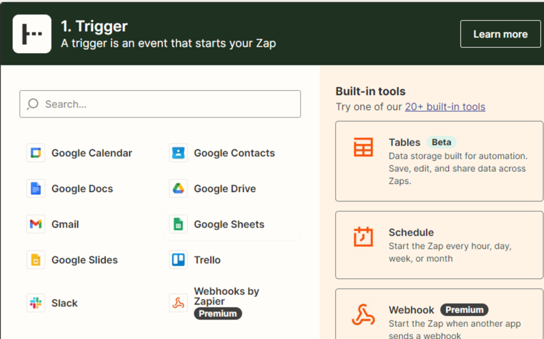Image resolution: width=544 pixels, height=339 pixels.
Task: Click the Slack app icon
Action: 36,303
